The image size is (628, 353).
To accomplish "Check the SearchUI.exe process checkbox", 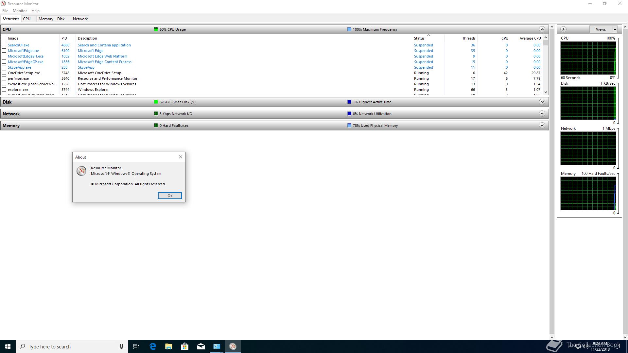I will tap(4, 45).
